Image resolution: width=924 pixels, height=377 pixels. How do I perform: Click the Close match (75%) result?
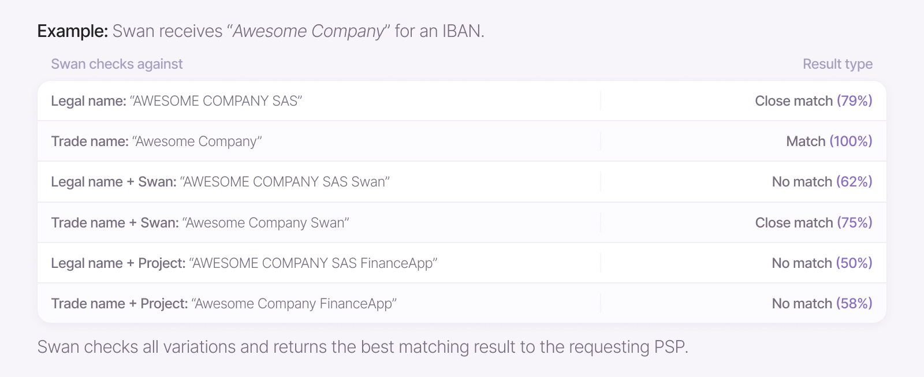814,223
